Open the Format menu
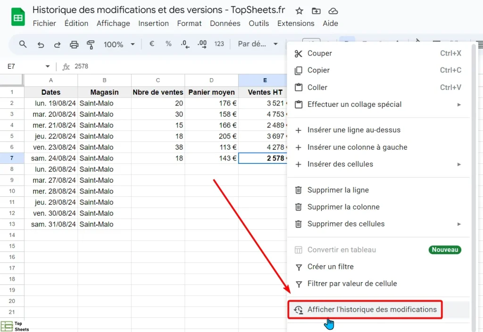This screenshot has height=332, width=483. point(189,24)
